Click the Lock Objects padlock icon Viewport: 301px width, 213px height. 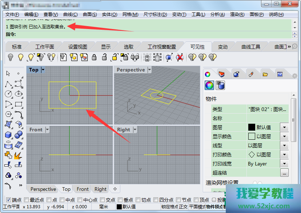coord(94,57)
